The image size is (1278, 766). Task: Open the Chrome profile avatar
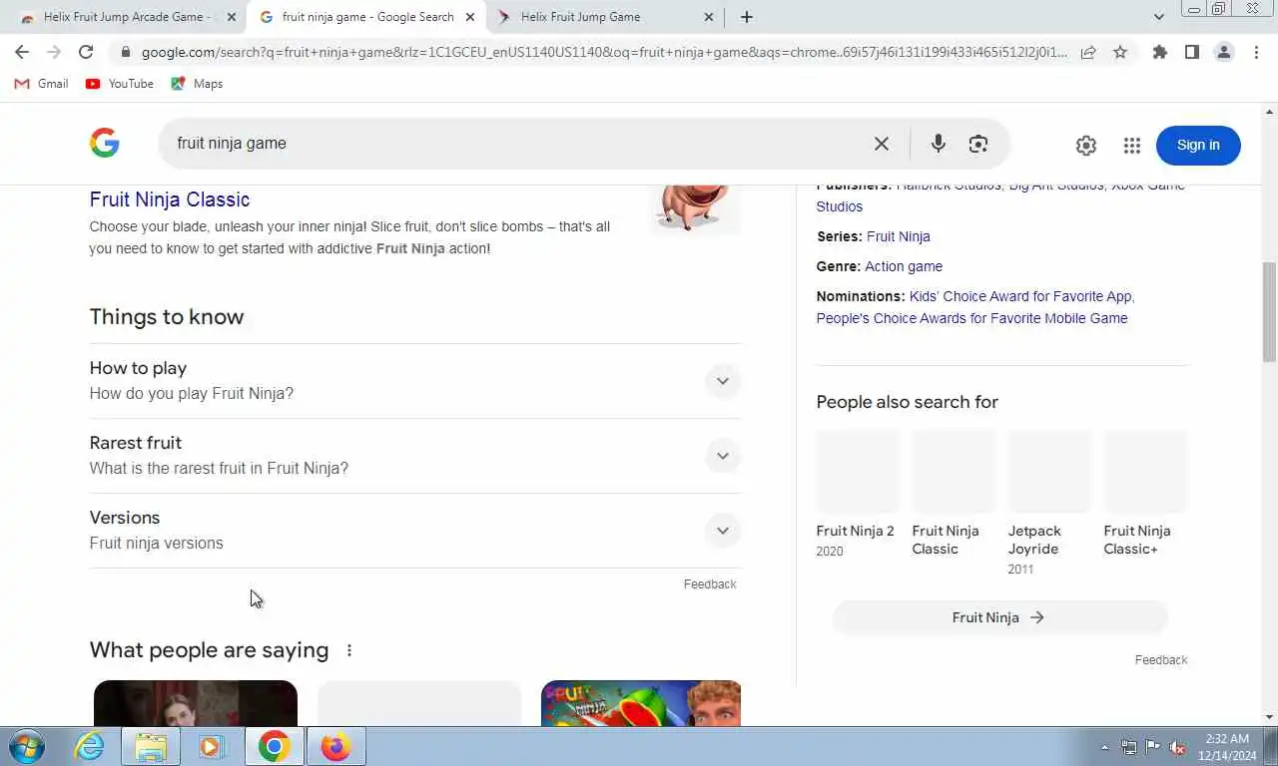pos(1223,52)
